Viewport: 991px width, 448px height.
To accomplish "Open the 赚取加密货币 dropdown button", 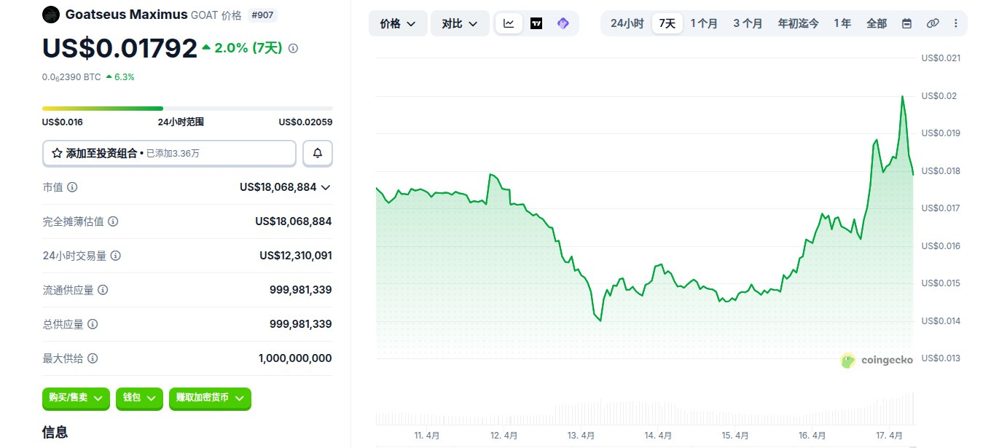I will point(210,398).
